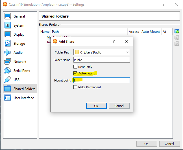Image resolution: width=183 pixels, height=150 pixels.
Task: Click the edit shared folder icon
Action: pos(177,38)
